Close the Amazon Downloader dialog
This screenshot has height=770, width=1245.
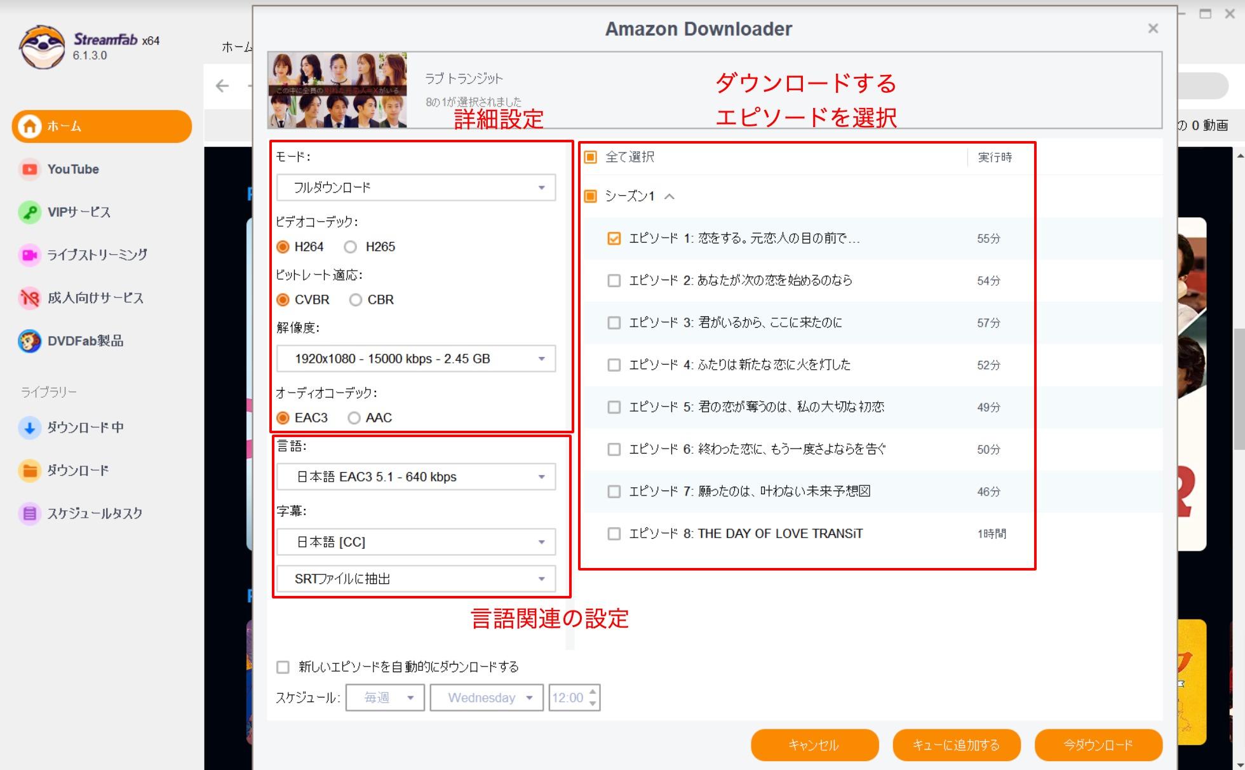tap(1153, 29)
